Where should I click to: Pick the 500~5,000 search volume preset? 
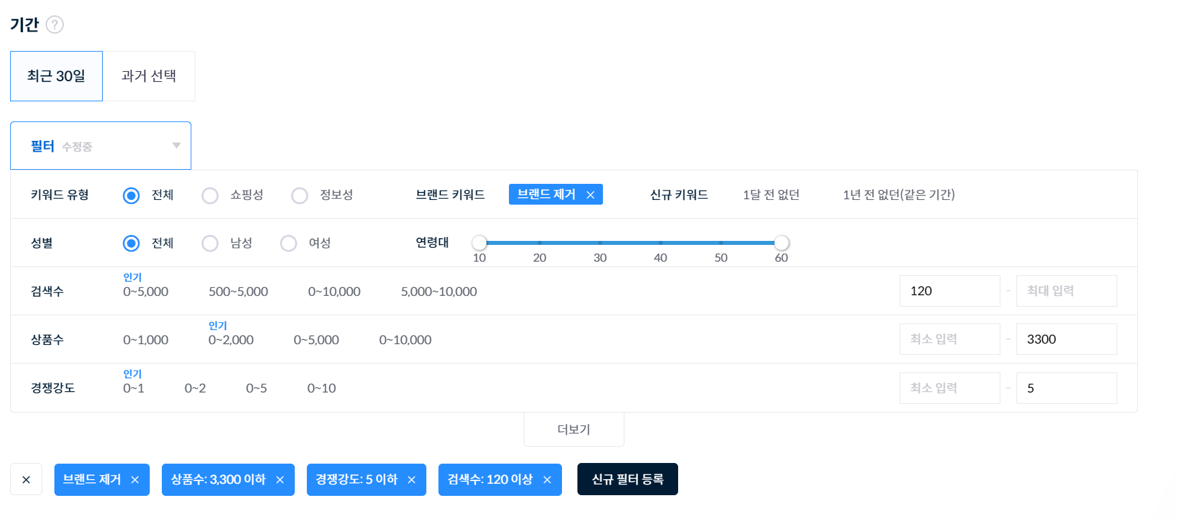click(238, 291)
